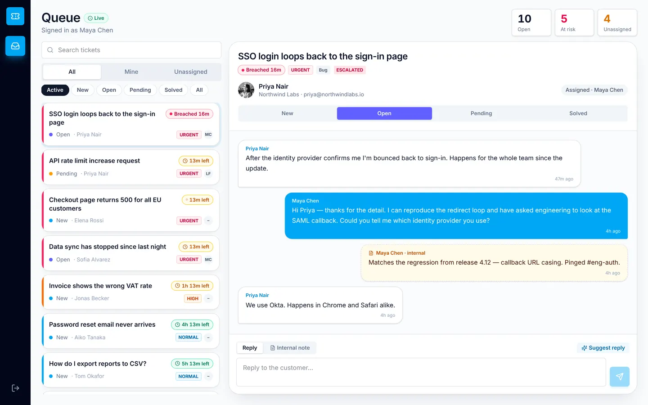Filter tickets by Open status chip
The image size is (648, 405).
pyautogui.click(x=109, y=90)
